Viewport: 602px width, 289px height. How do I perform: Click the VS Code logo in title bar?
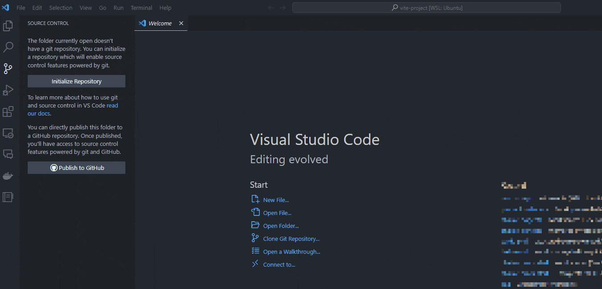6,8
